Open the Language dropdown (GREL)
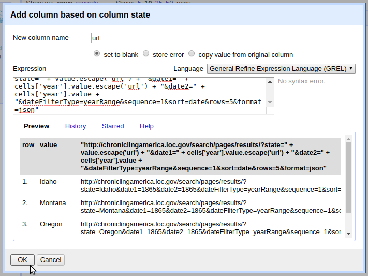This screenshot has width=368, height=276. click(281, 68)
